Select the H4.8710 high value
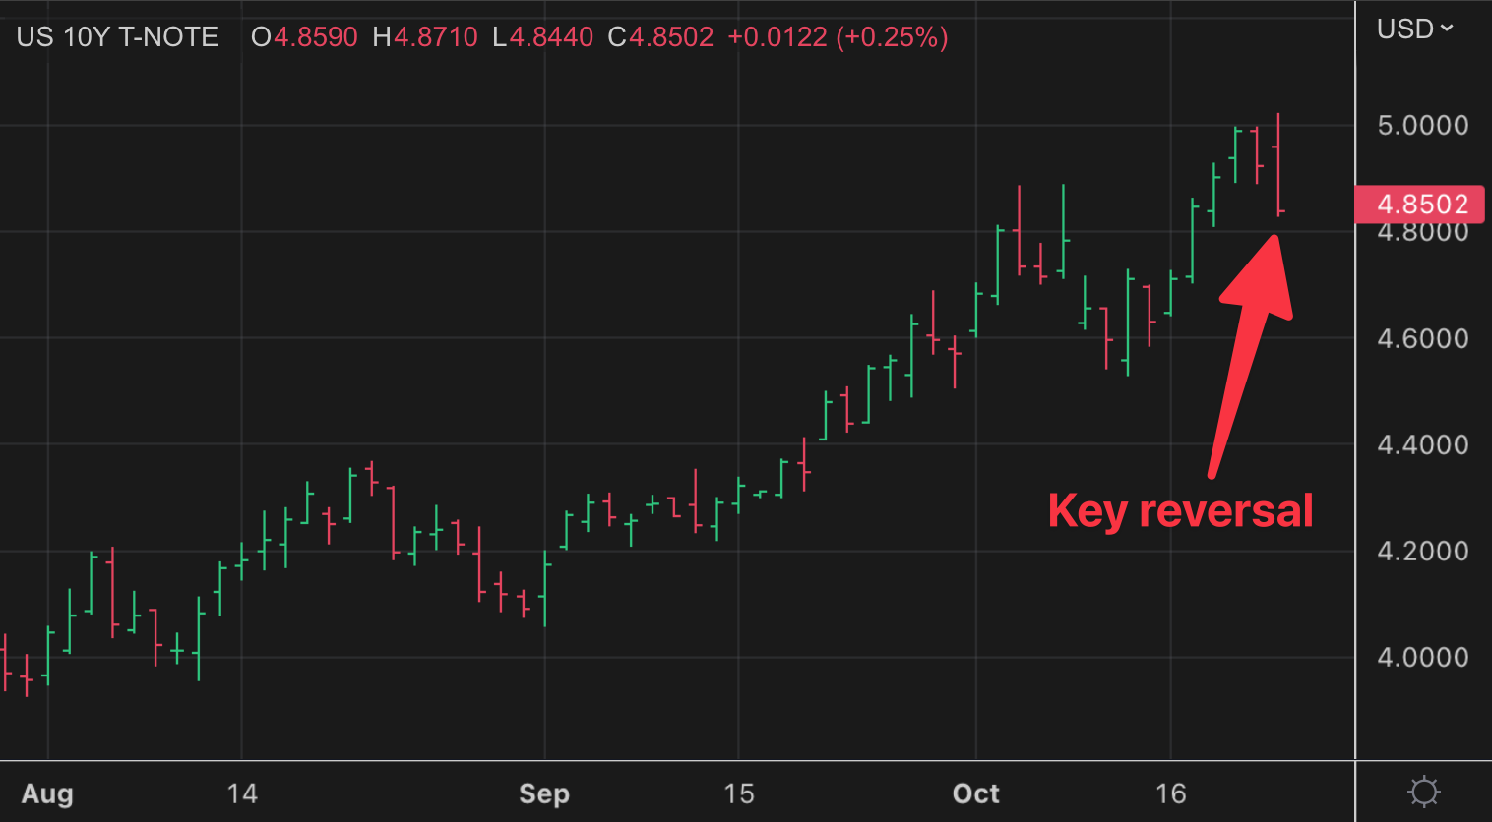 click(424, 36)
